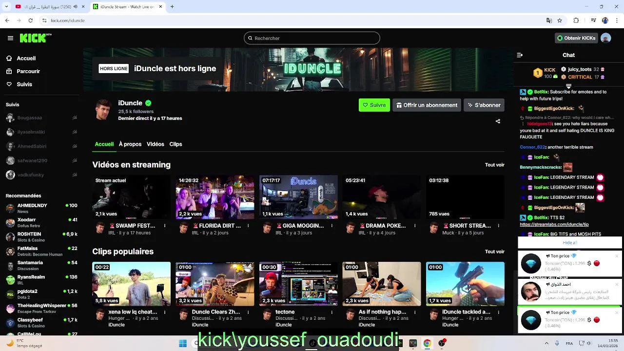Open recommended channel AHMEDLNDY

tap(41, 208)
